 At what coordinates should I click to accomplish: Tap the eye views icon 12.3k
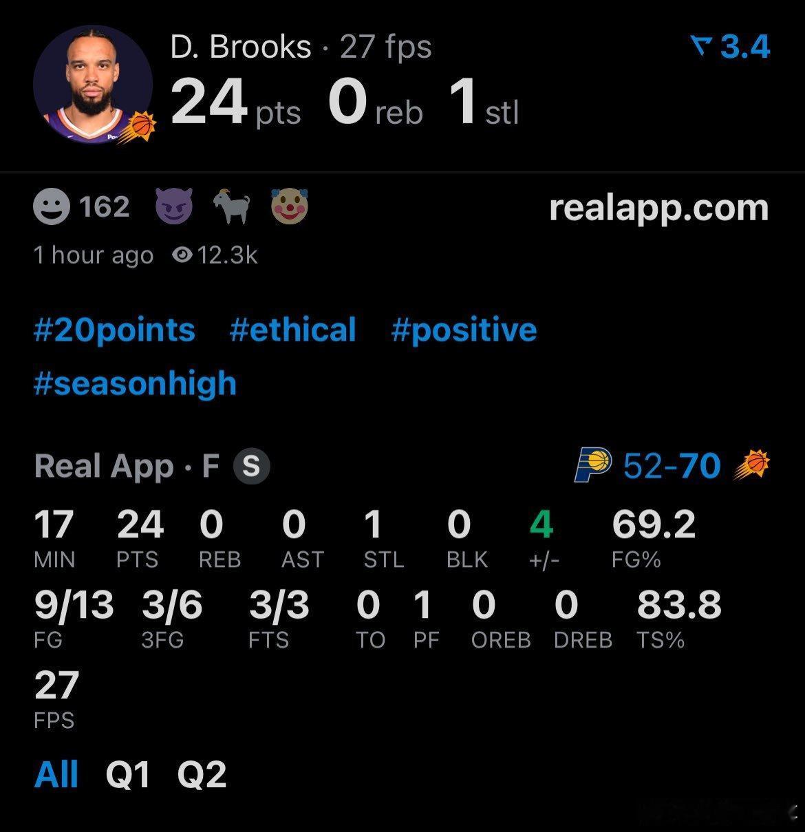coord(182,255)
